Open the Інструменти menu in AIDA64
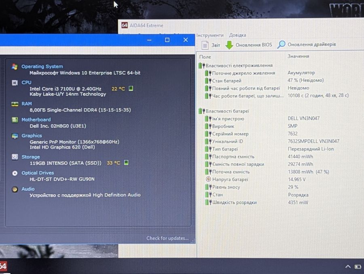 click(x=210, y=35)
